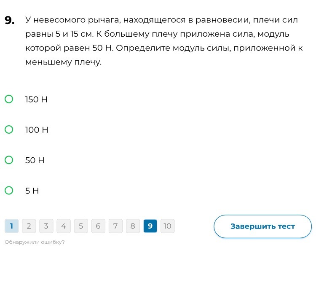This screenshot has height=307, width=316.
Task: Navigate to question 4
Action: tap(63, 226)
